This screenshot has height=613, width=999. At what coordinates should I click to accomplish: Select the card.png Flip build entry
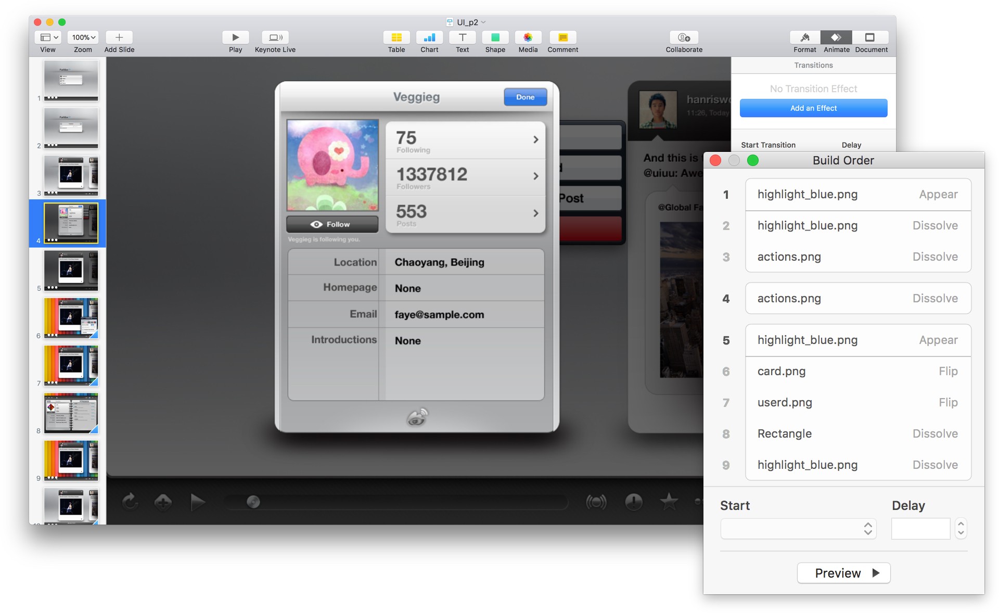pos(857,372)
